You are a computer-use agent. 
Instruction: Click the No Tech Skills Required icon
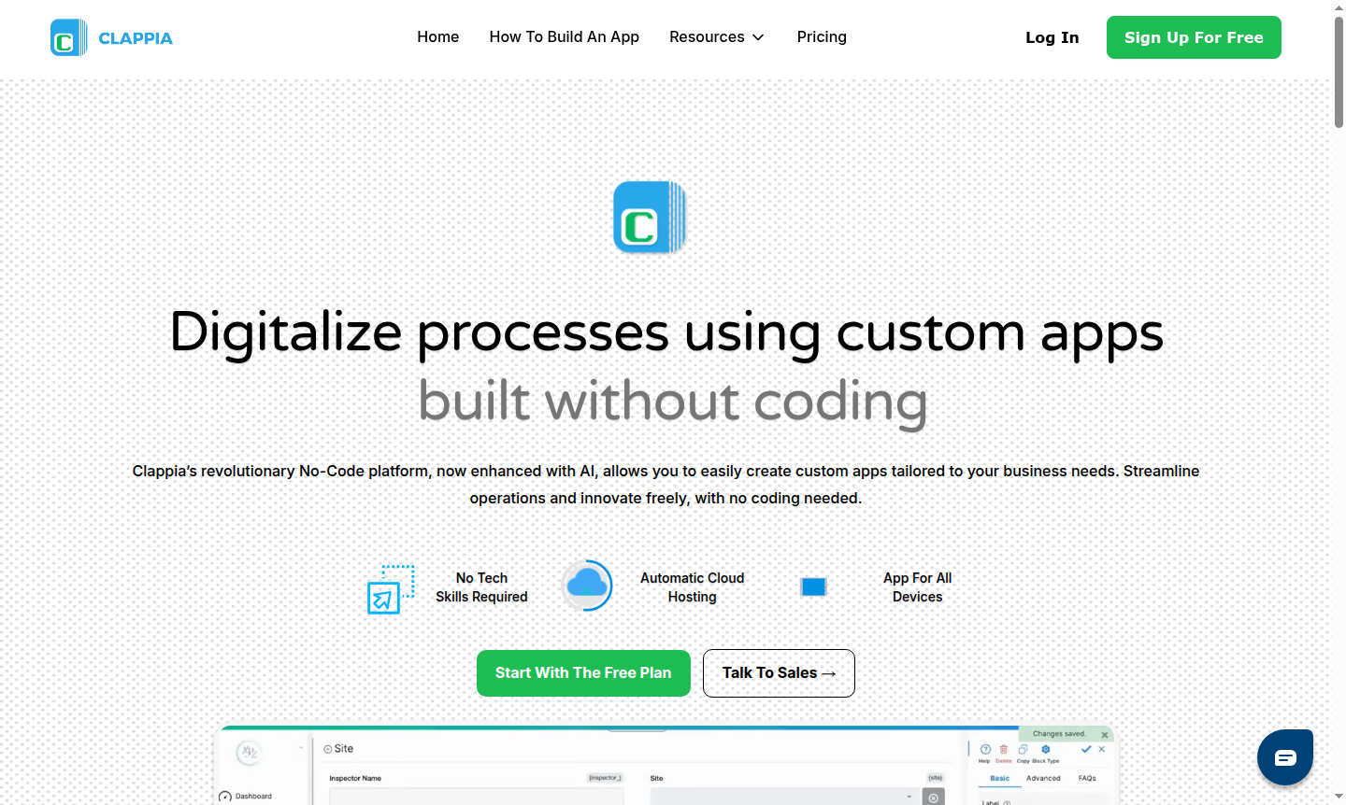click(391, 588)
